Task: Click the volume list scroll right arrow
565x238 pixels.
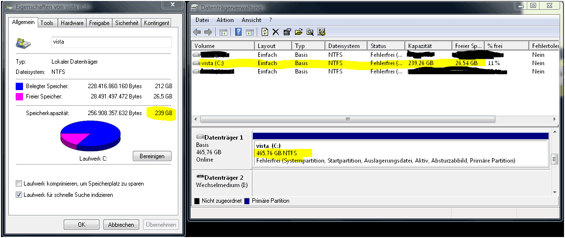Action: click(555, 119)
